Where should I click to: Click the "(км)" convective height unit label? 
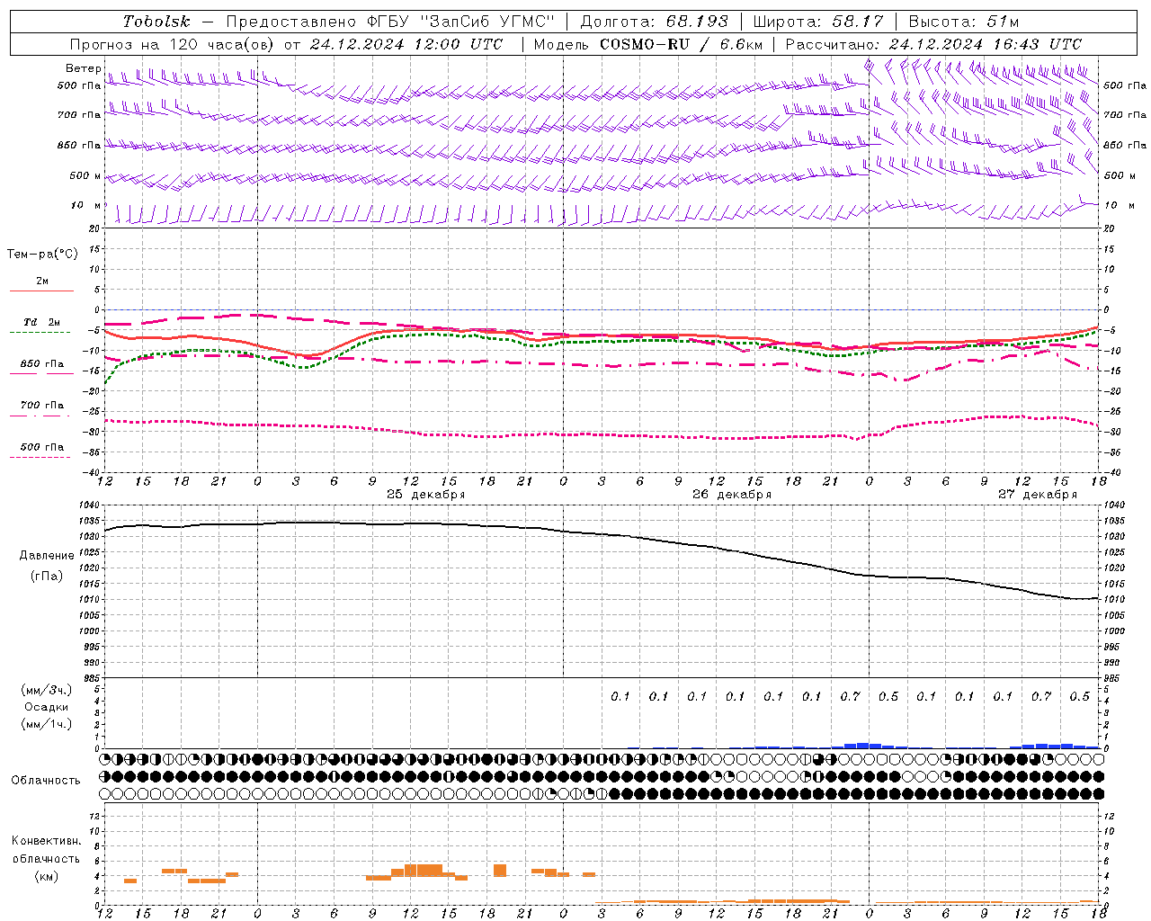[x=46, y=876]
